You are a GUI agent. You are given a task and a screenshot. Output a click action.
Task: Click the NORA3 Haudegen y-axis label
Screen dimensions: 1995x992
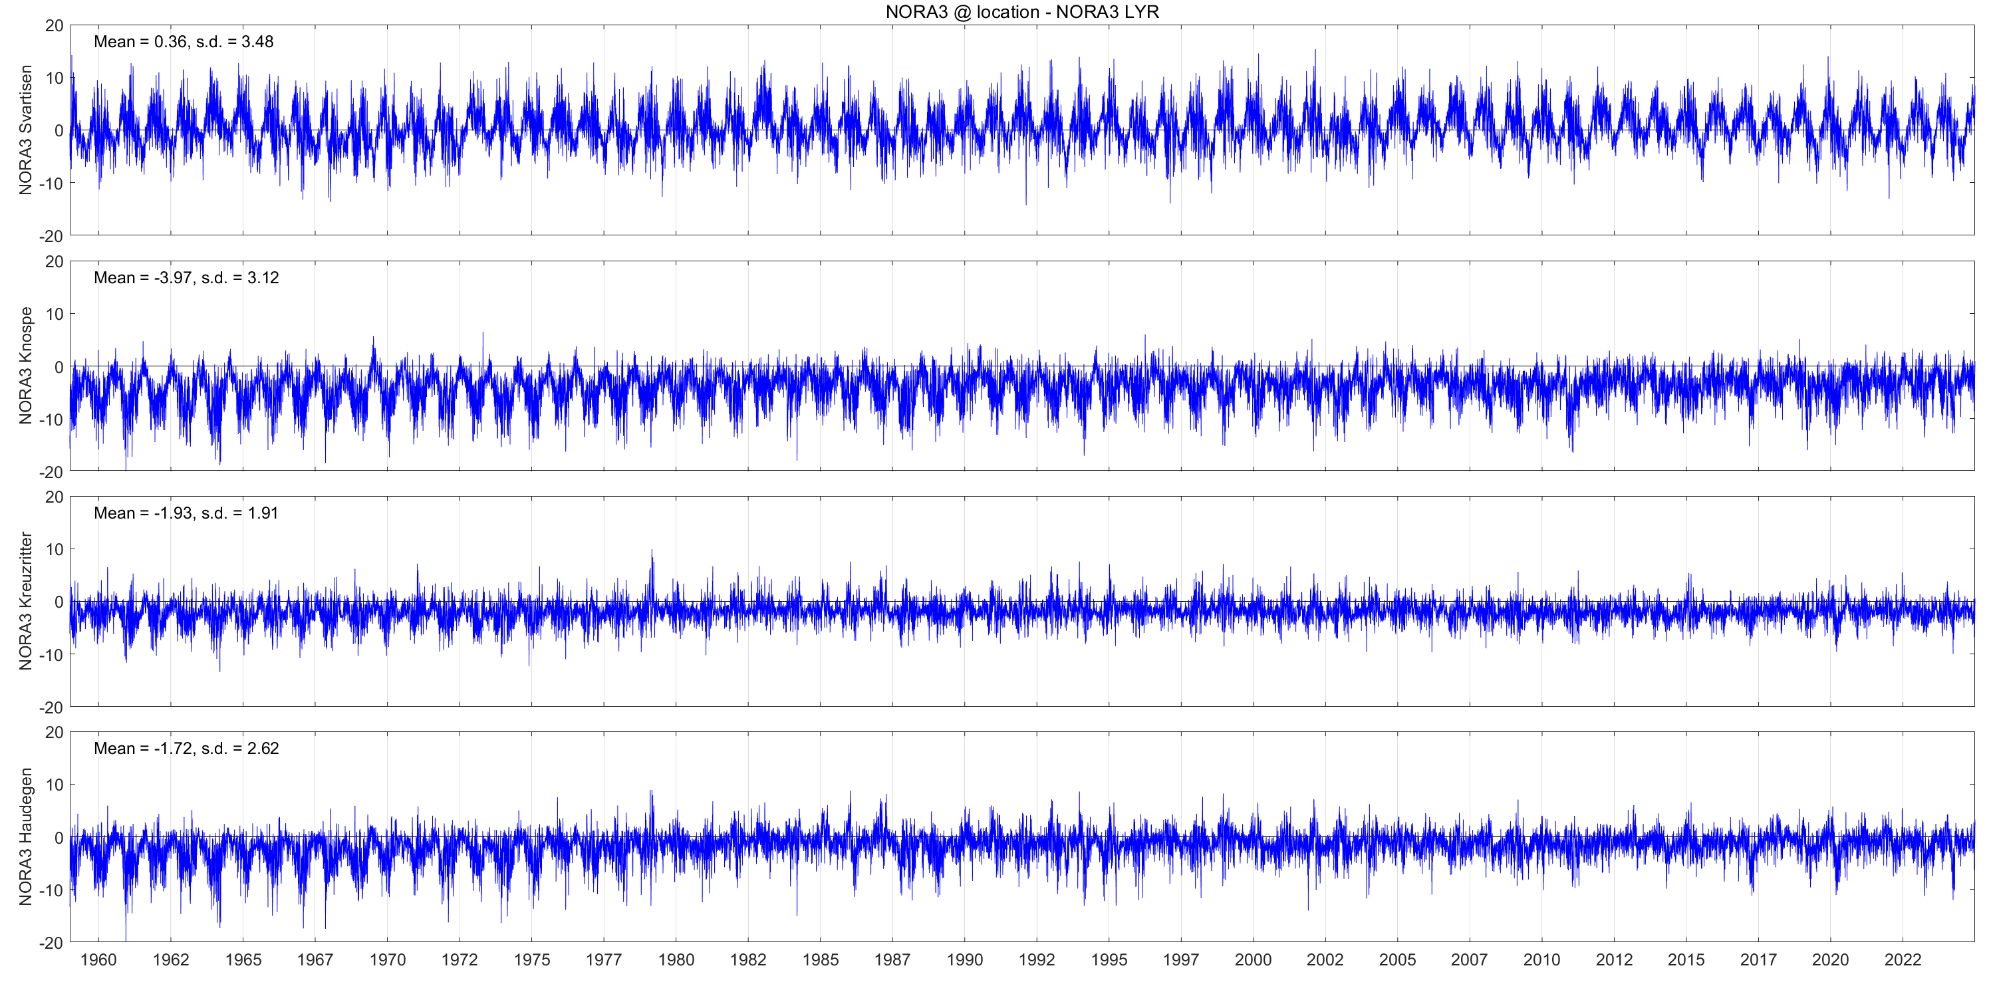(25, 836)
